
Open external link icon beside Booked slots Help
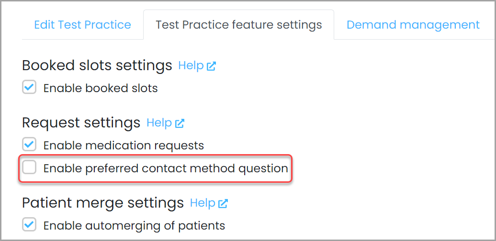[211, 66]
